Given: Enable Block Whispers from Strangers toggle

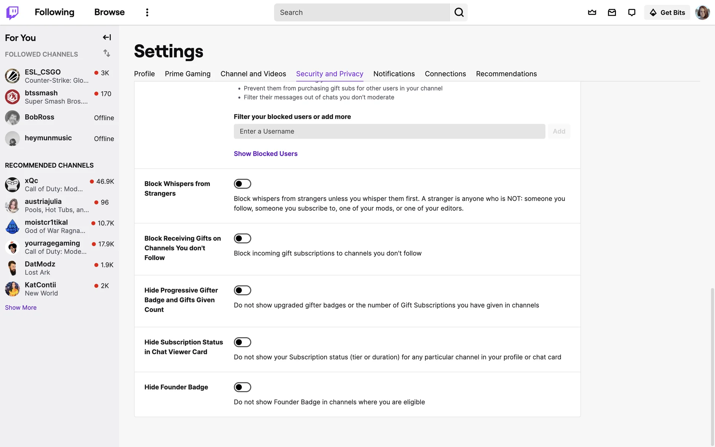Looking at the screenshot, I should coord(242,184).
